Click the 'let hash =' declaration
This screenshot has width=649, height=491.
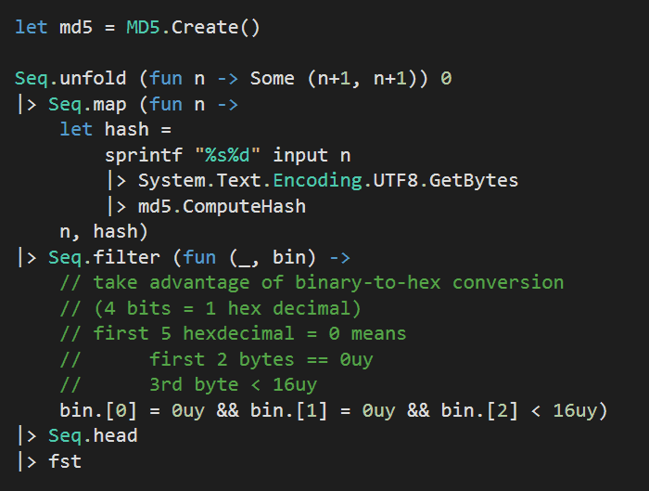click(116, 129)
